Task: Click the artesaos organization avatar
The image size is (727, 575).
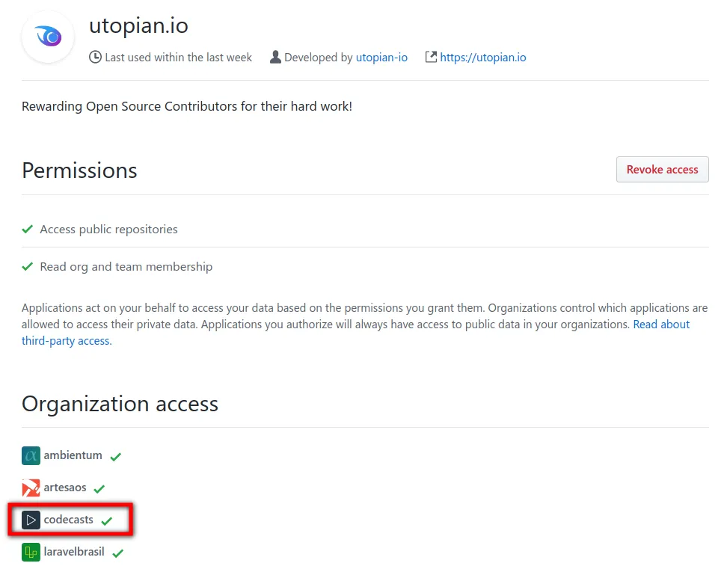Action: pyautogui.click(x=31, y=488)
